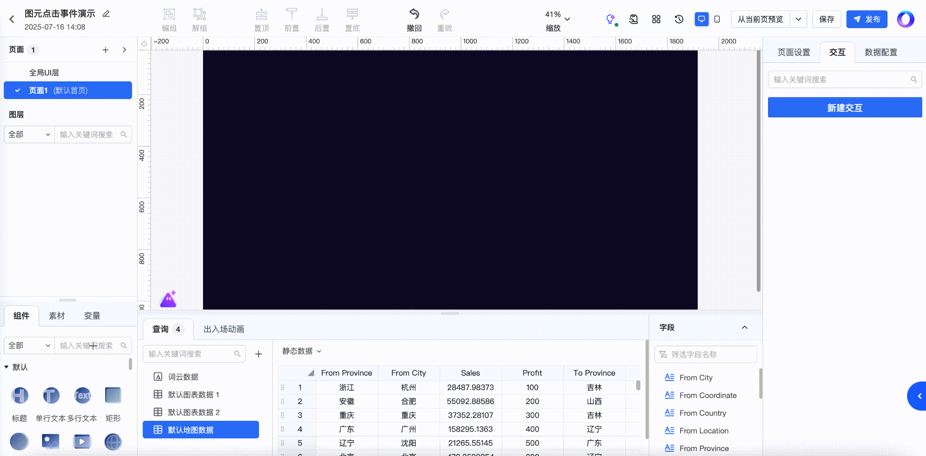Image resolution: width=926 pixels, height=456 pixels.
Task: Click the edit pencil beside project title
Action: pyautogui.click(x=106, y=14)
